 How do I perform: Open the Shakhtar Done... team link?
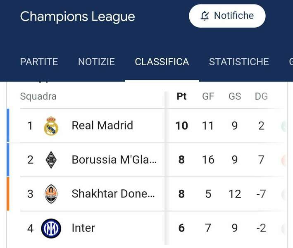(x=113, y=193)
